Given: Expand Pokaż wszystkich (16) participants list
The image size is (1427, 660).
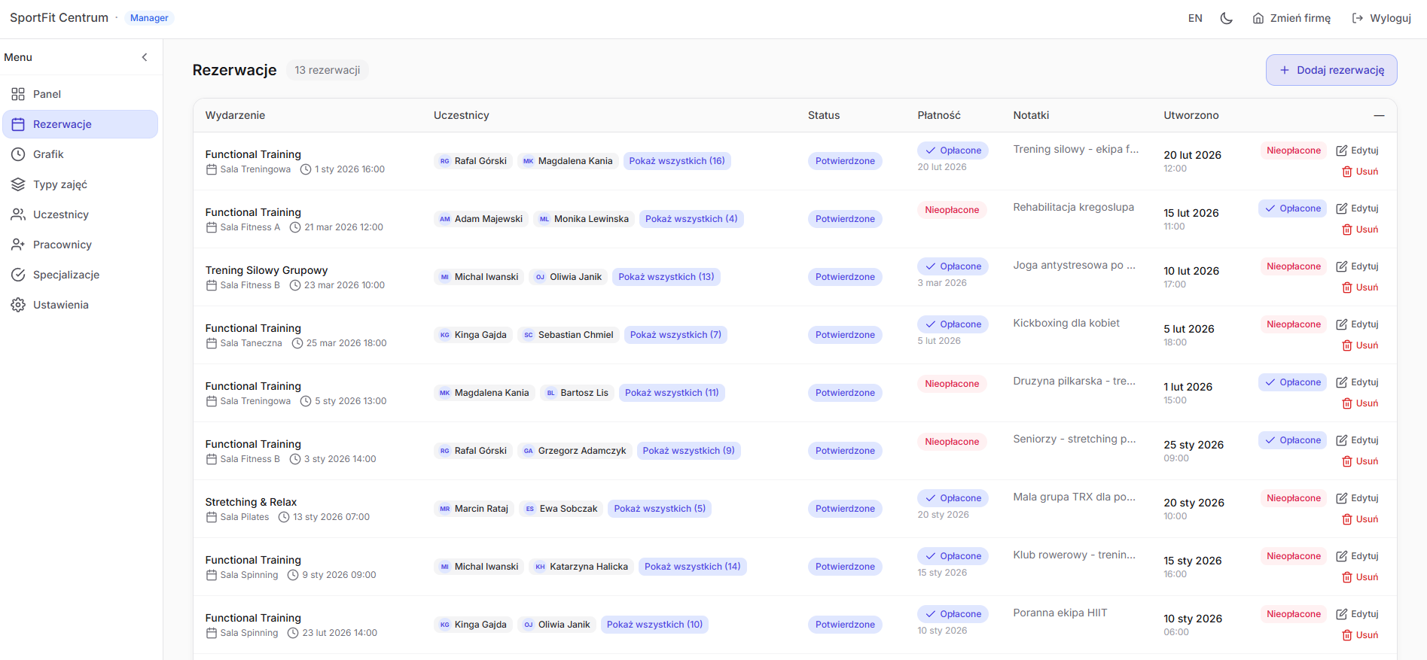Looking at the screenshot, I should pos(676,161).
